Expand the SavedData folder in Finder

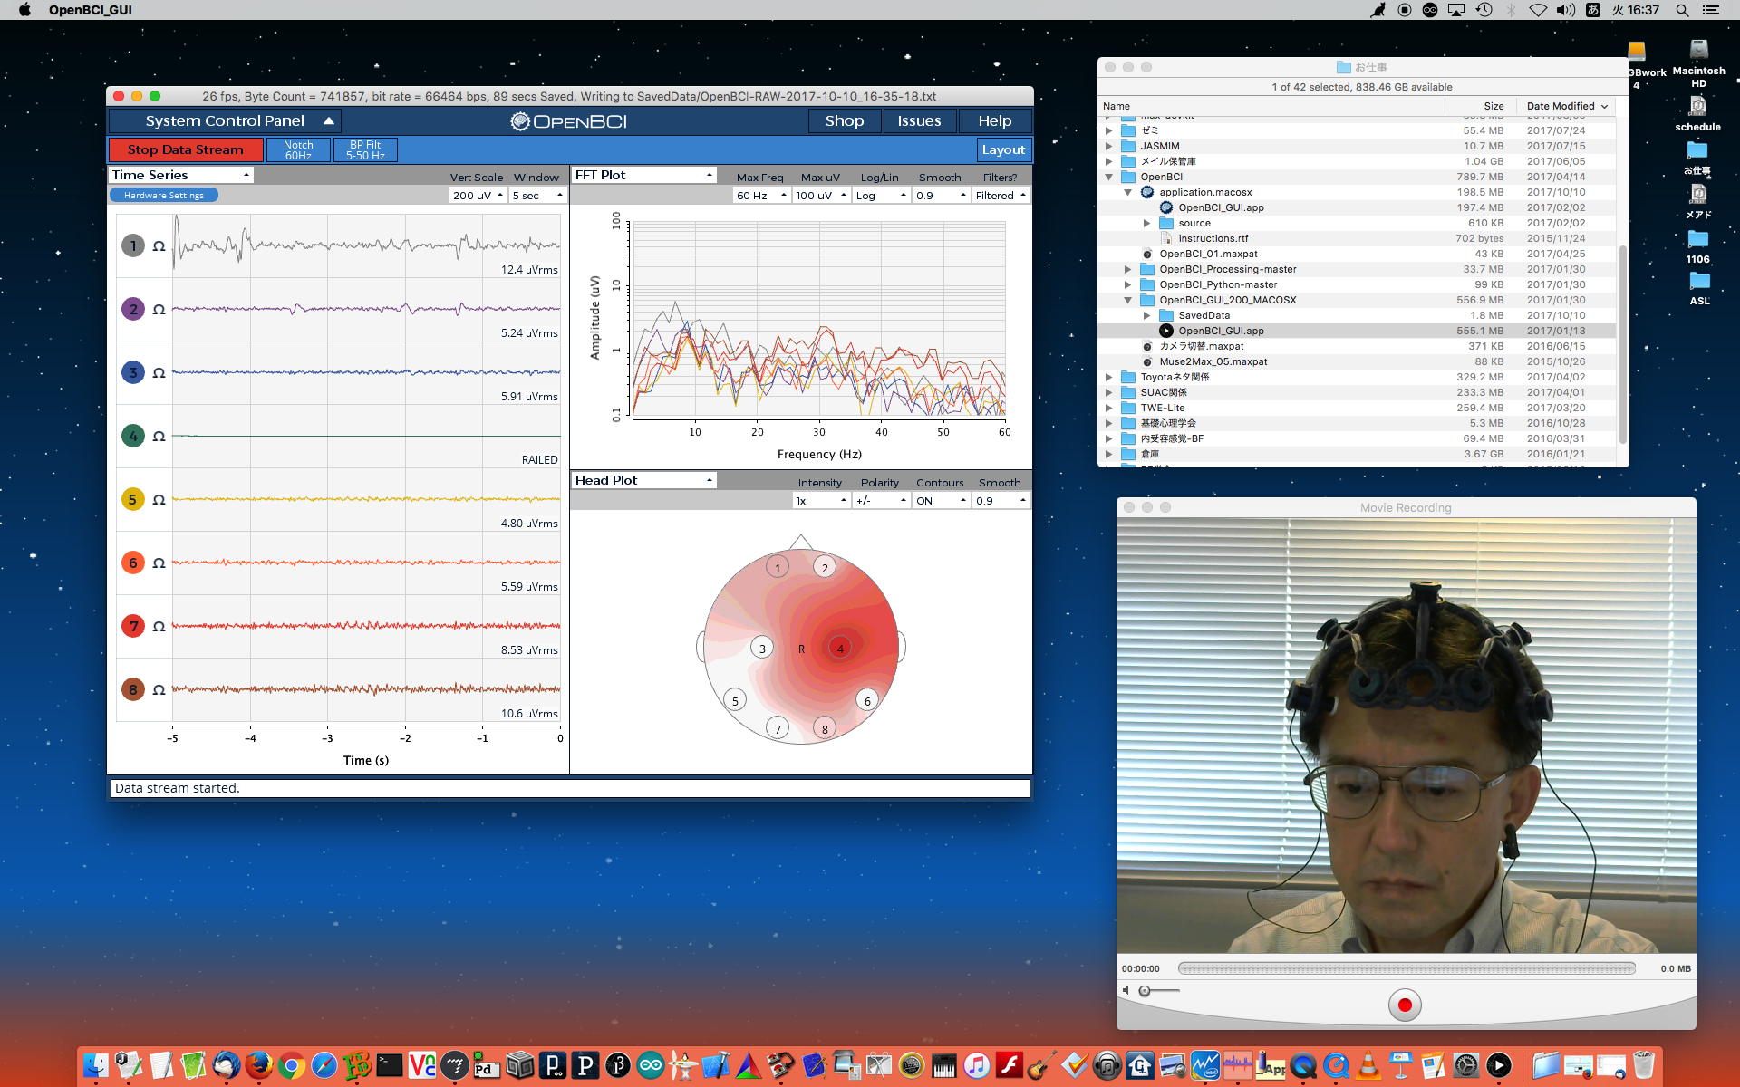pyautogui.click(x=1147, y=315)
